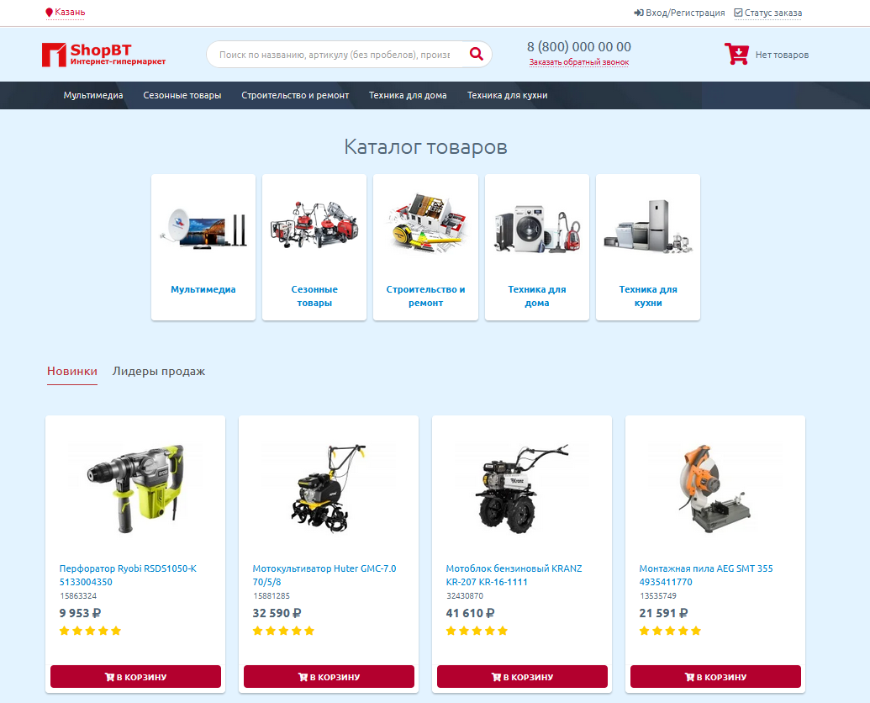Image resolution: width=870 pixels, height=703 pixels.
Task: Open the Техника для кухни category image
Action: pyautogui.click(x=648, y=225)
